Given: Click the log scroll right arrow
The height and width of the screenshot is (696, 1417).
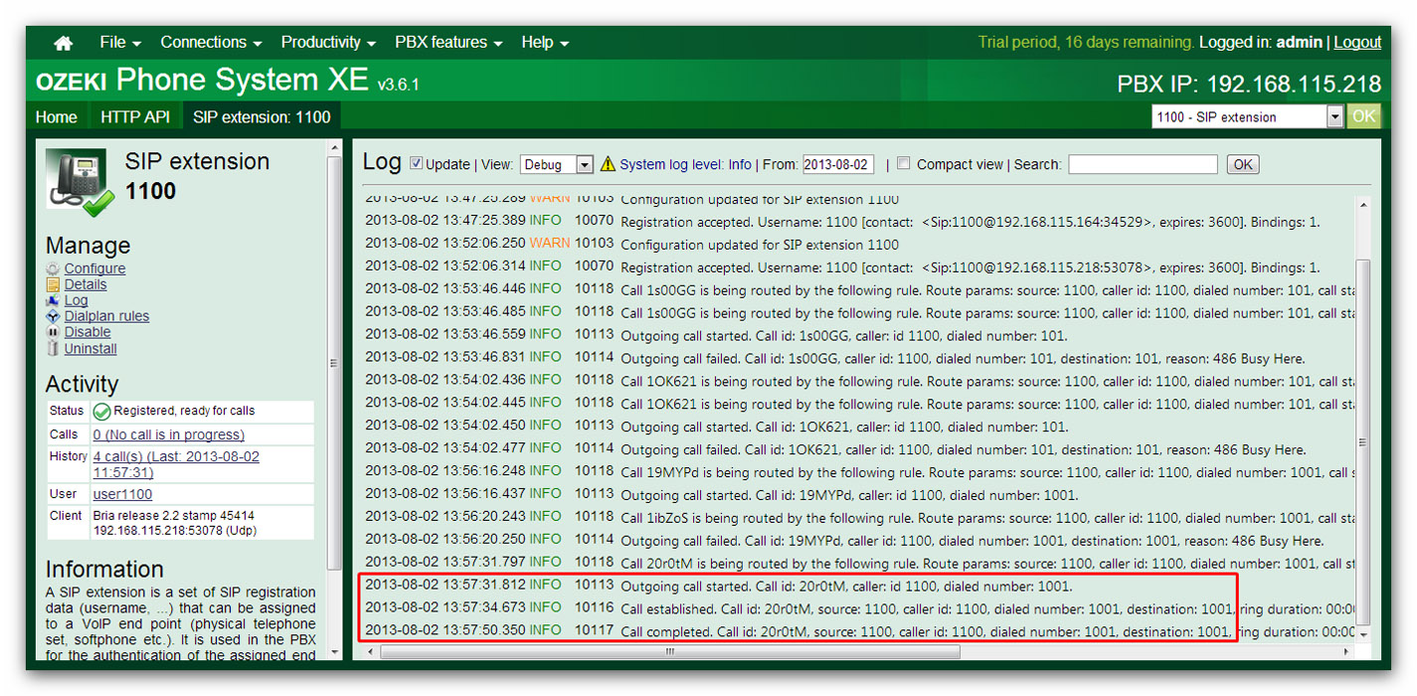Looking at the screenshot, I should point(1347,652).
